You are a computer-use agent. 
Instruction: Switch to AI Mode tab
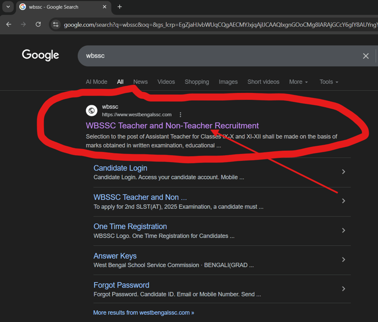coord(96,82)
